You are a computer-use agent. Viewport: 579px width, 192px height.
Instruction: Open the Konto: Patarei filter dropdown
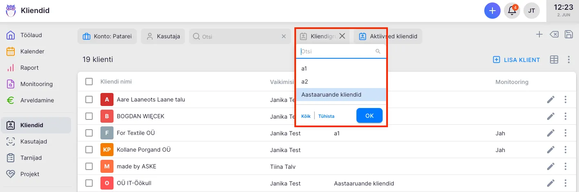107,36
